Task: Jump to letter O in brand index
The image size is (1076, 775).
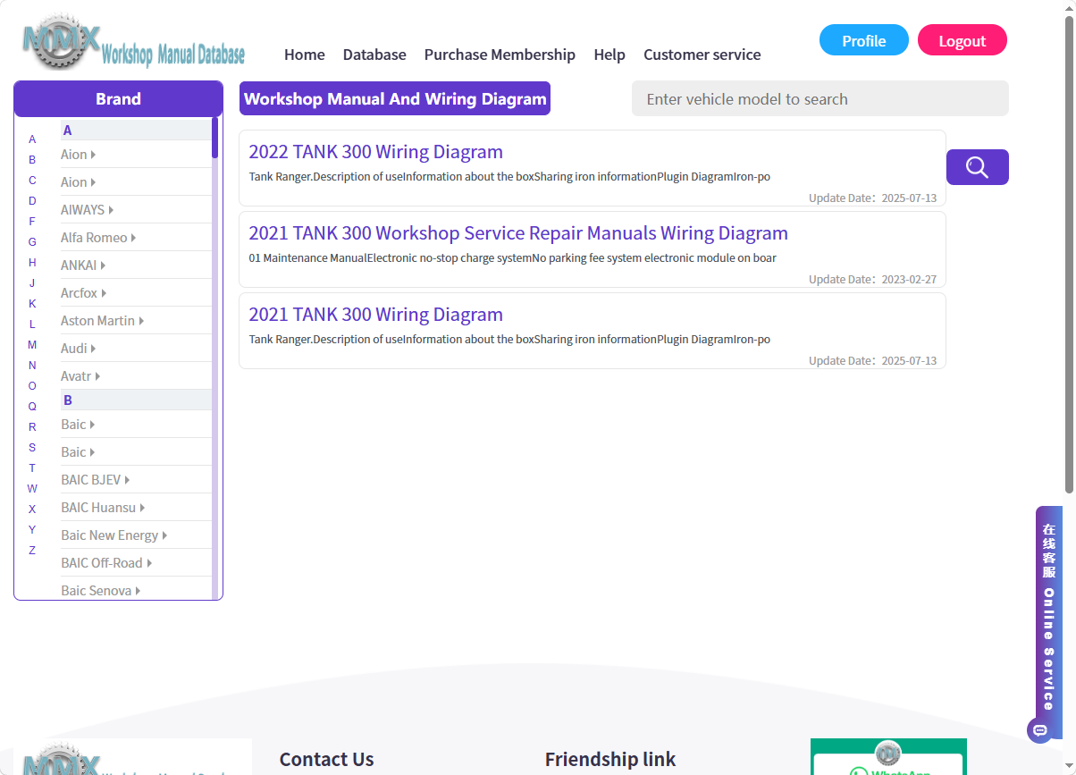Action: point(32,386)
